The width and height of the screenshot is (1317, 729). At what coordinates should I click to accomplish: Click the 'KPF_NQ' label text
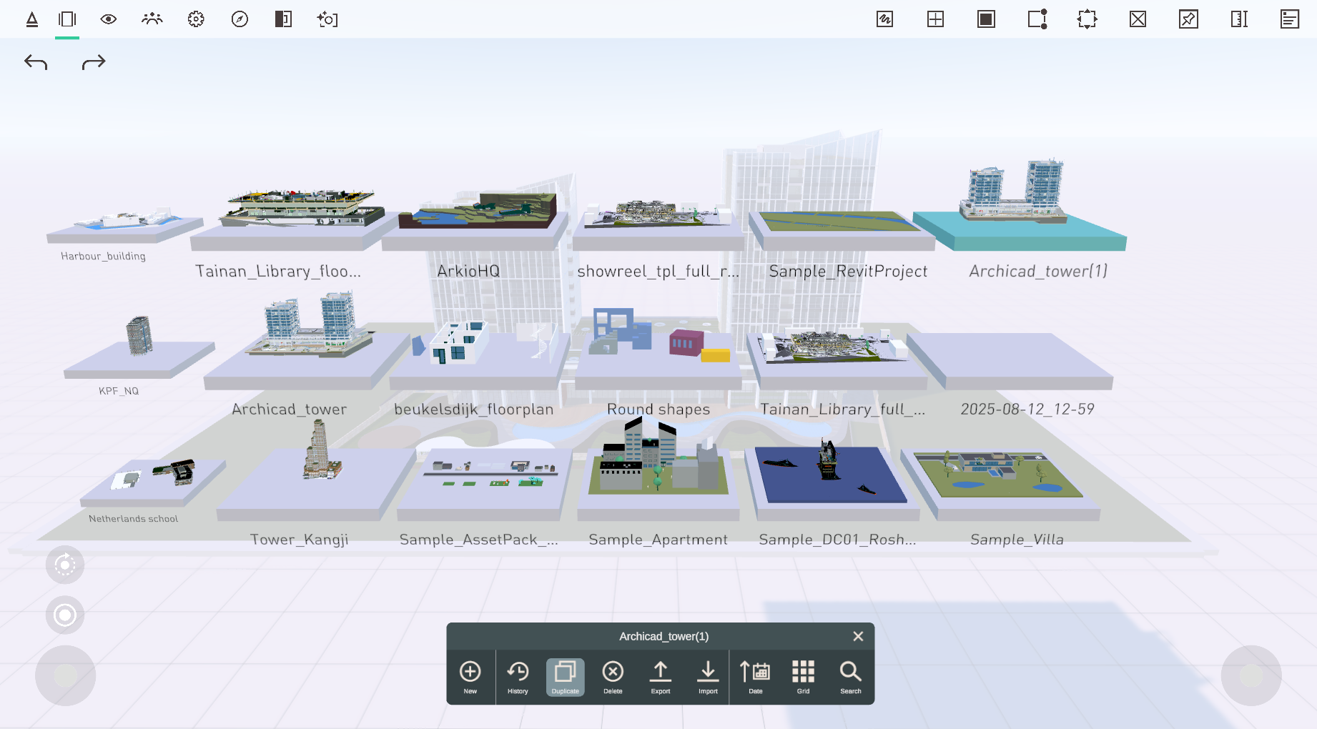pyautogui.click(x=119, y=391)
